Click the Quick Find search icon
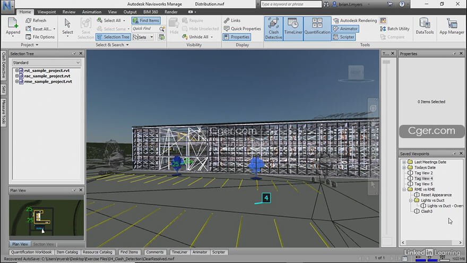The image size is (467, 263). pos(162,29)
